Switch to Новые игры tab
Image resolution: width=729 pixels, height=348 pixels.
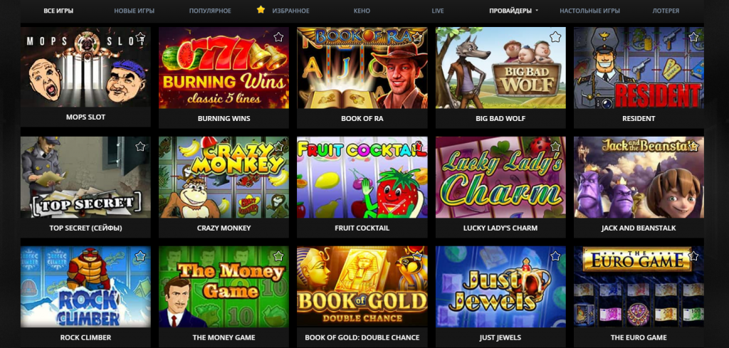(135, 11)
